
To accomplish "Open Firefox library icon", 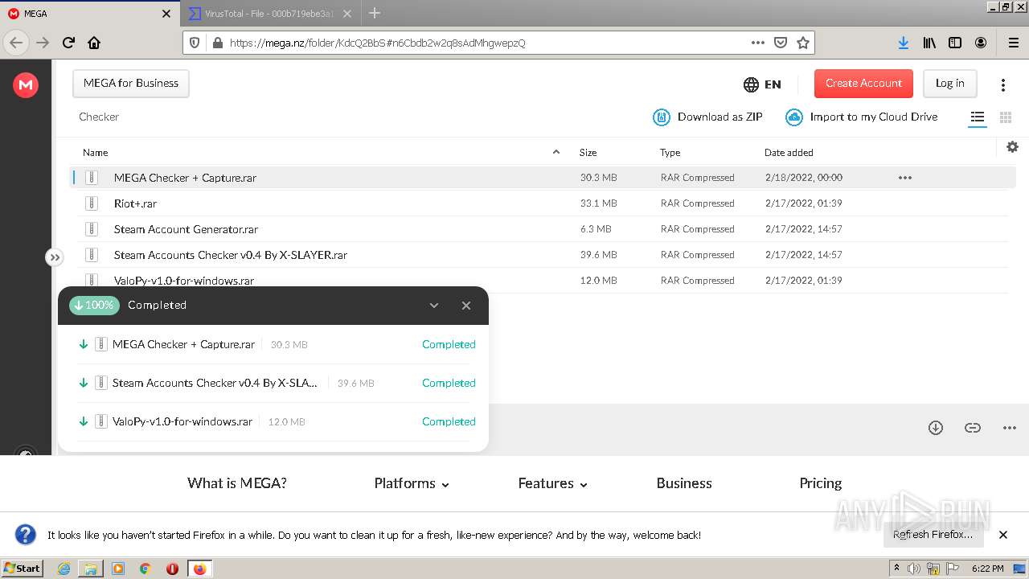I will (x=929, y=43).
